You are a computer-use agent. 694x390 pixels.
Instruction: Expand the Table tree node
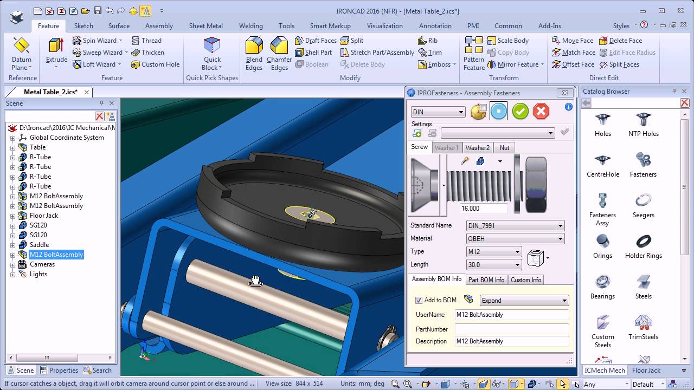12,147
